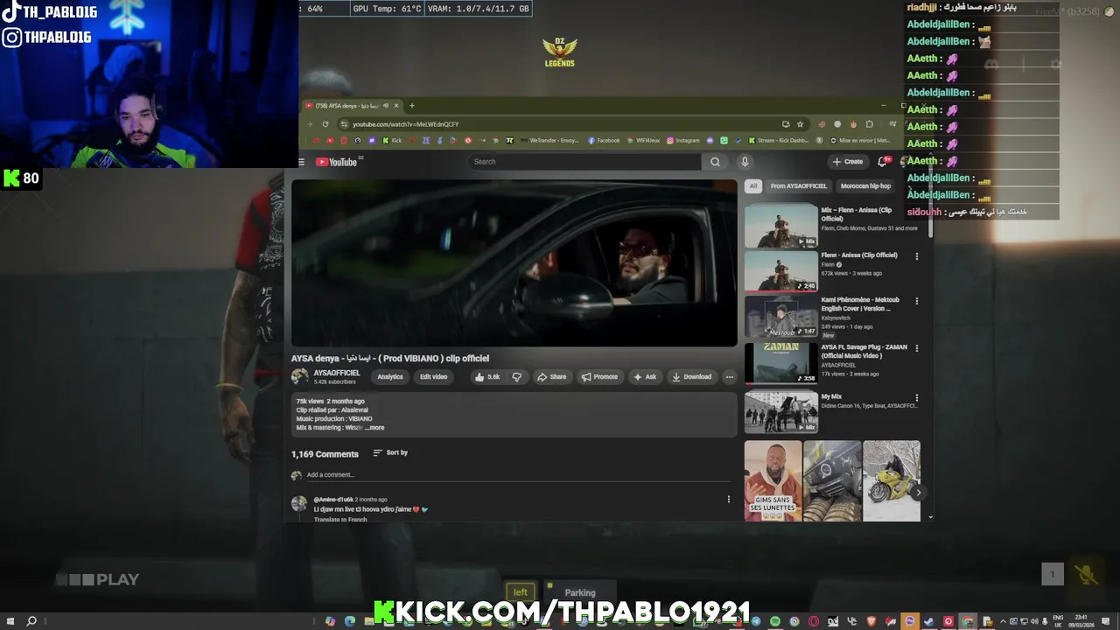Select the Moroccan hip-hop filter chip

pyautogui.click(x=865, y=186)
